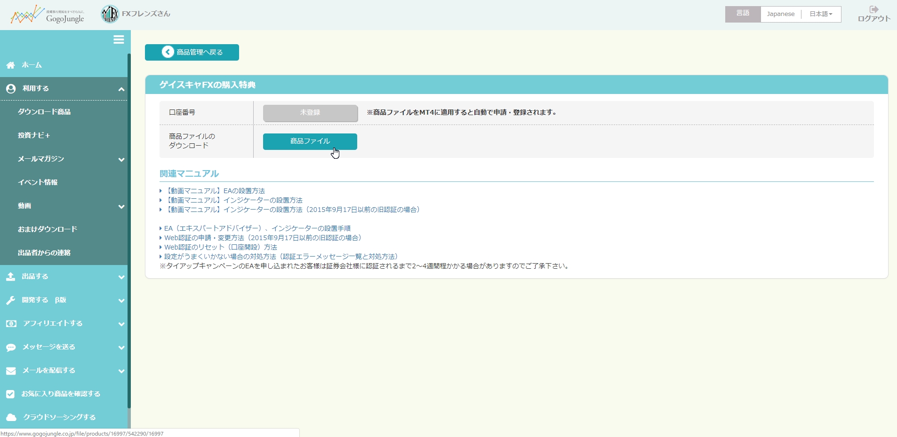Expand the メールマガジン submenu chevron
Viewport: 897px width, 437px height.
coord(121,160)
